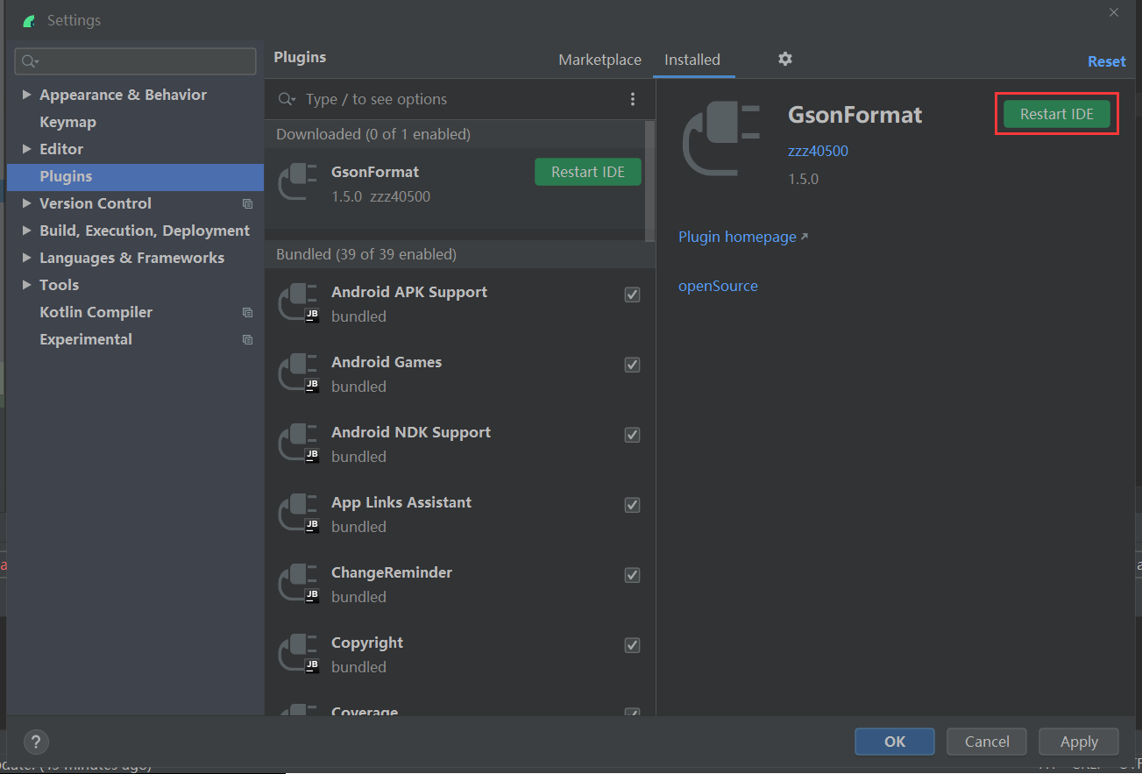
Task: Click the three-dot options menu in plugin search
Action: 633,99
